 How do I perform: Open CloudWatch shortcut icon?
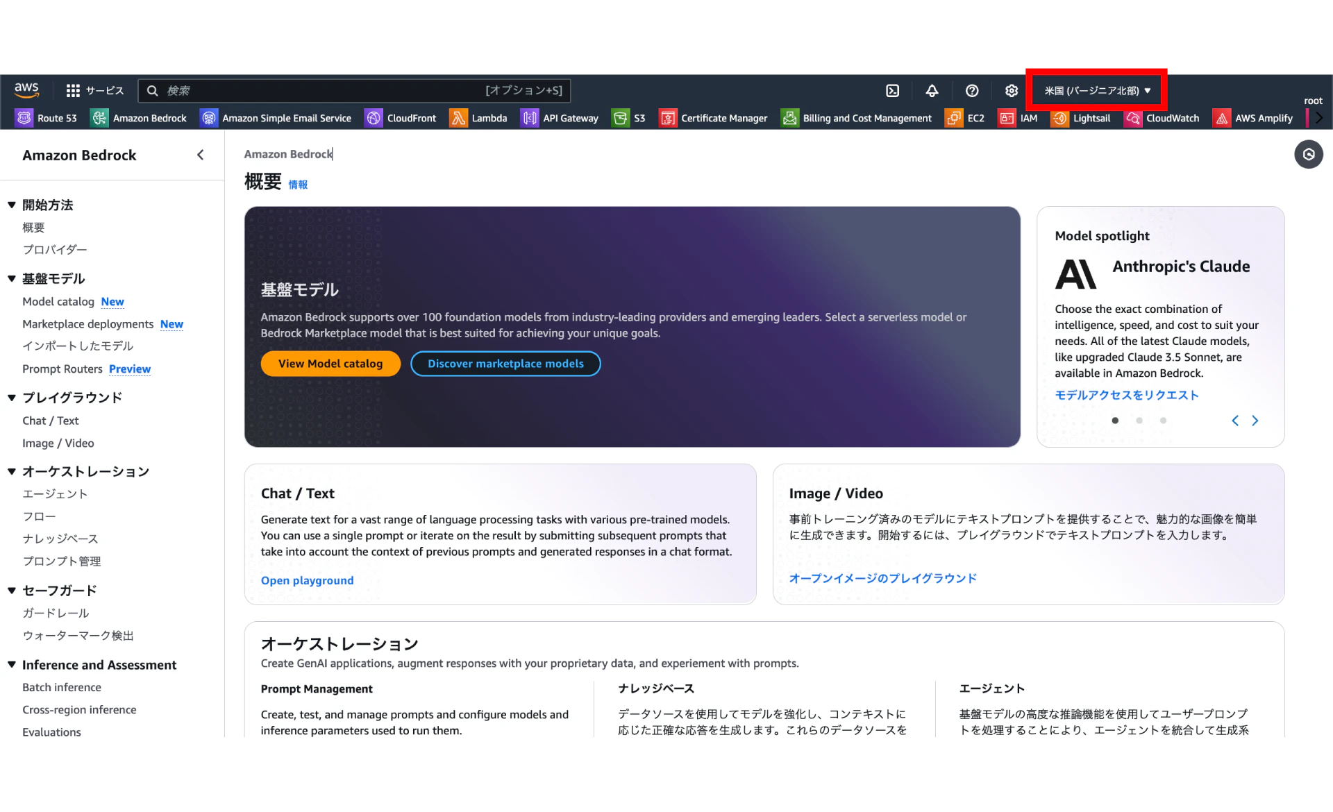[1133, 118]
